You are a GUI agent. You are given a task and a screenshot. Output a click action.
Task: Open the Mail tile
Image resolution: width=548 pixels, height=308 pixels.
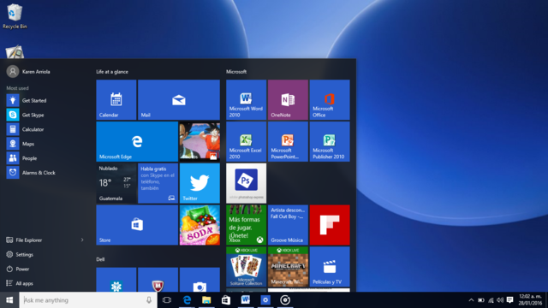179,100
